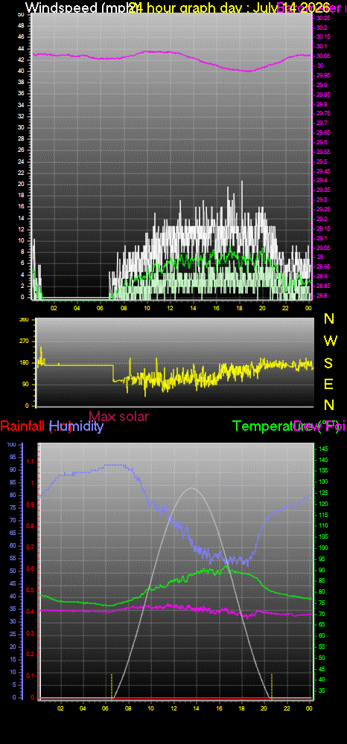The width and height of the screenshot is (347, 744).
Task: Click the S wind direction letter
Action: tap(328, 363)
